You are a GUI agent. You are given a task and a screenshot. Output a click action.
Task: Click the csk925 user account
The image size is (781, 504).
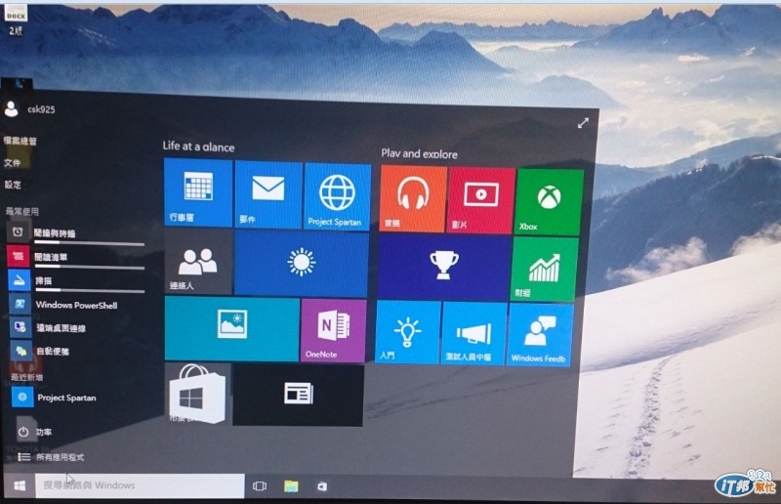[30, 109]
